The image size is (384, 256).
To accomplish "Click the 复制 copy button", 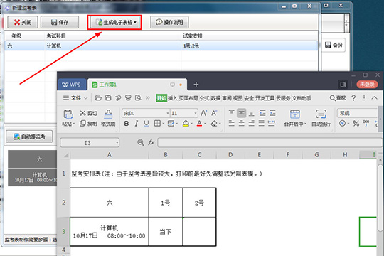I will click(x=88, y=124).
